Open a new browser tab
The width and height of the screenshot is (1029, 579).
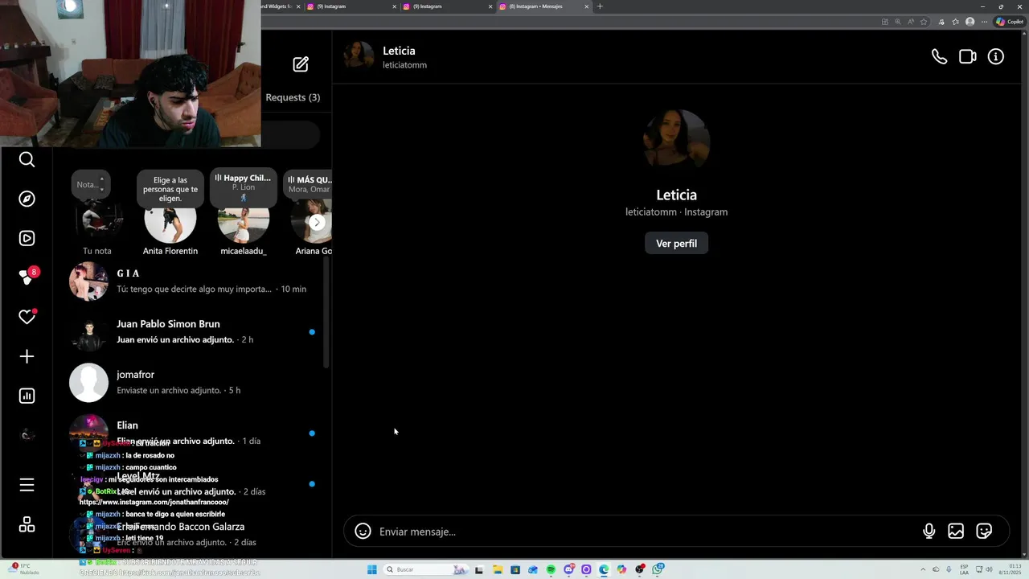pos(600,6)
